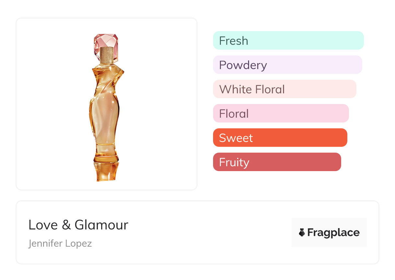Select the Fresh accord bar

[x=288, y=41]
